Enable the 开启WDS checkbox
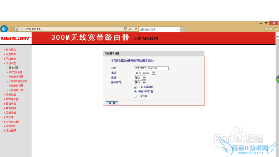The height and width of the screenshot is (157, 279). click(x=135, y=96)
